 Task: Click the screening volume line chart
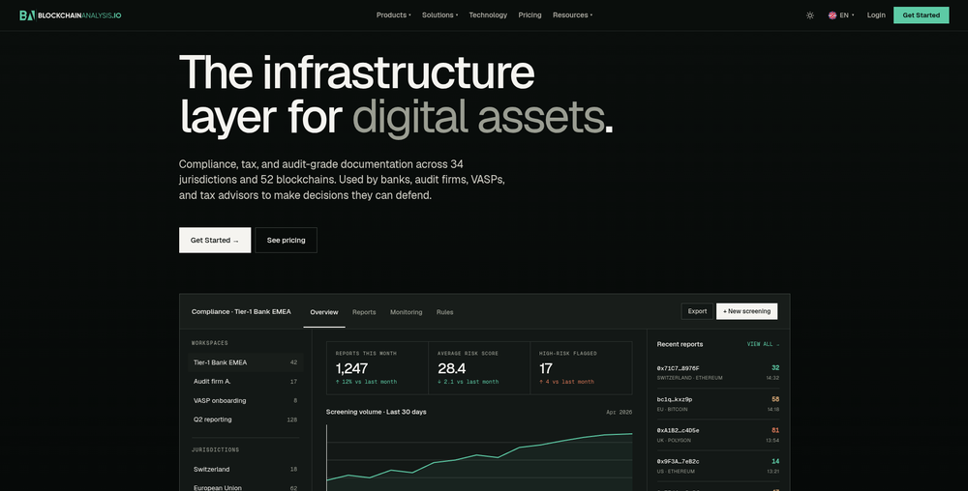(x=479, y=457)
